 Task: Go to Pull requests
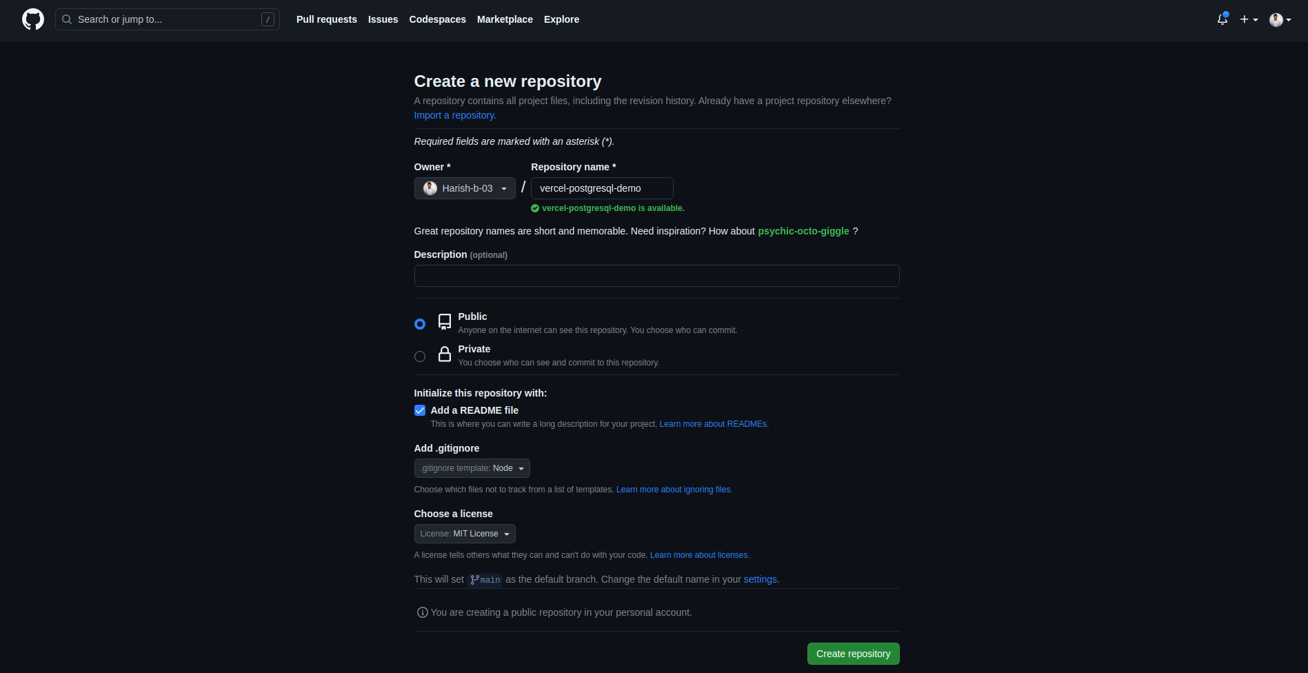tap(327, 19)
